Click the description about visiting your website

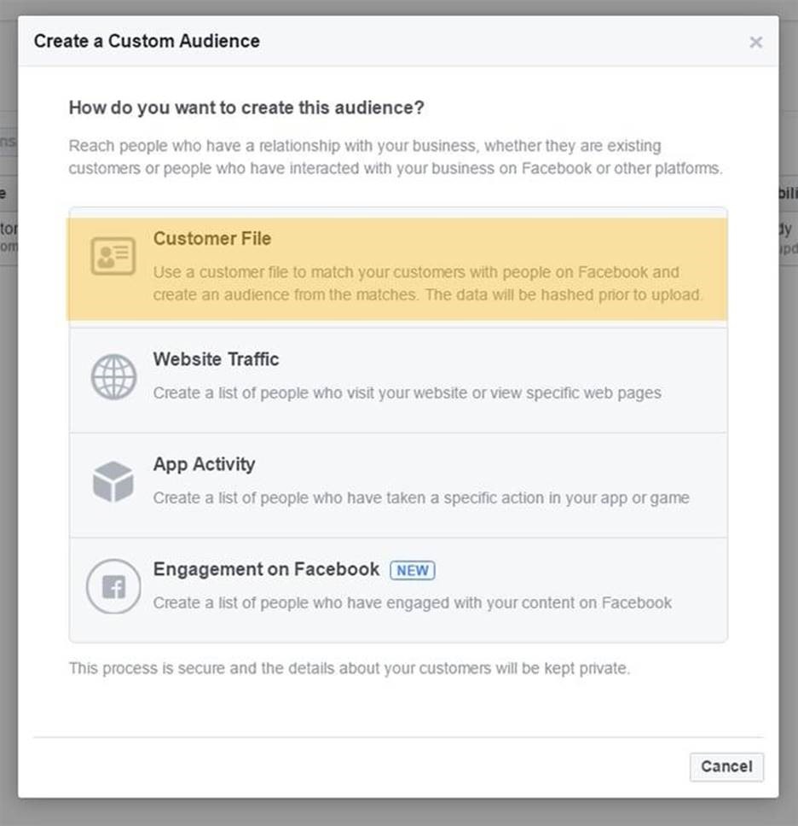[x=408, y=393]
